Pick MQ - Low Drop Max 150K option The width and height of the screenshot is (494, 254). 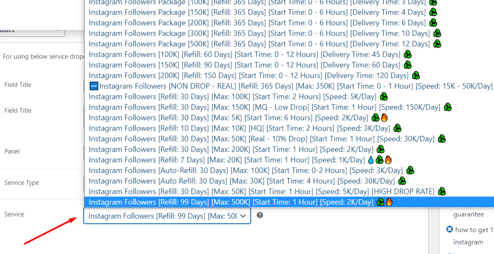click(x=264, y=107)
